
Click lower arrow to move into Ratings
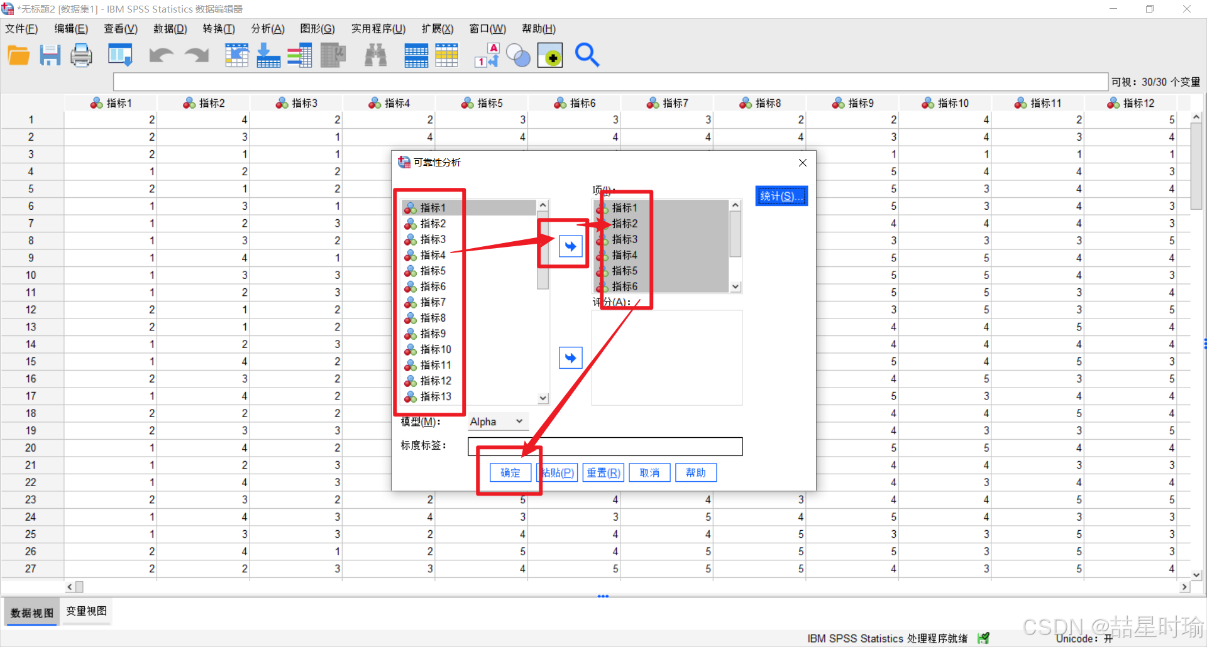(571, 358)
